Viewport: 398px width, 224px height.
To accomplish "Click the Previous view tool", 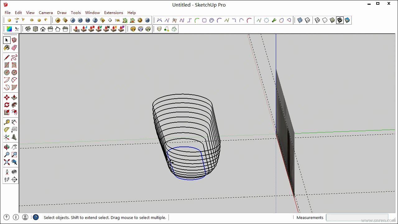I will [x=14, y=162].
